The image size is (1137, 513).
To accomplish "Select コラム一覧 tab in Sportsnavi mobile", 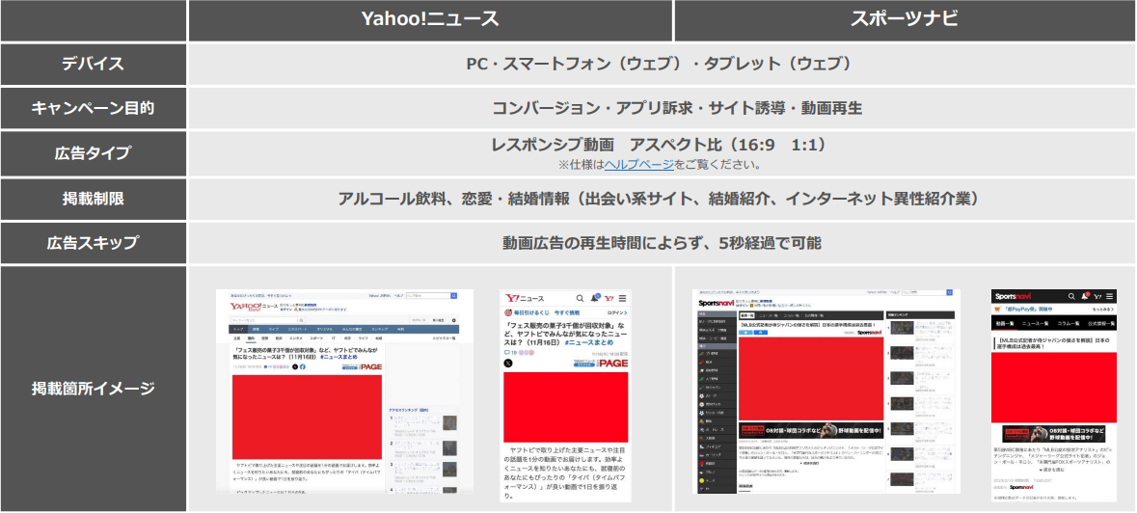I will (1069, 323).
